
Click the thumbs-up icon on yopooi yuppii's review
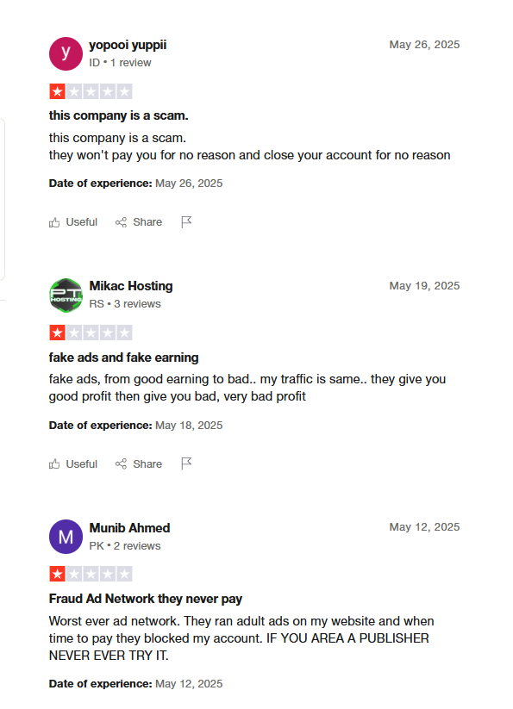click(54, 222)
